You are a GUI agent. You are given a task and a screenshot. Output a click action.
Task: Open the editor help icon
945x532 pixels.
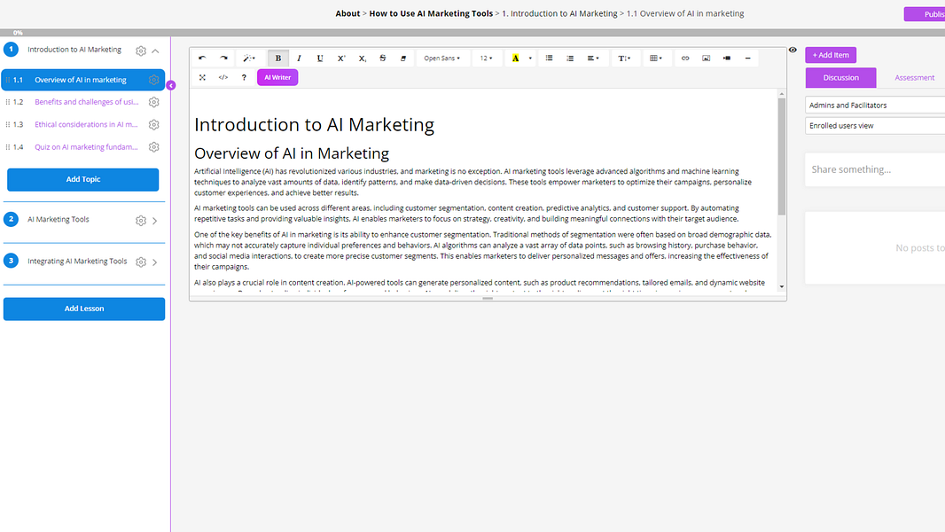[x=244, y=77]
